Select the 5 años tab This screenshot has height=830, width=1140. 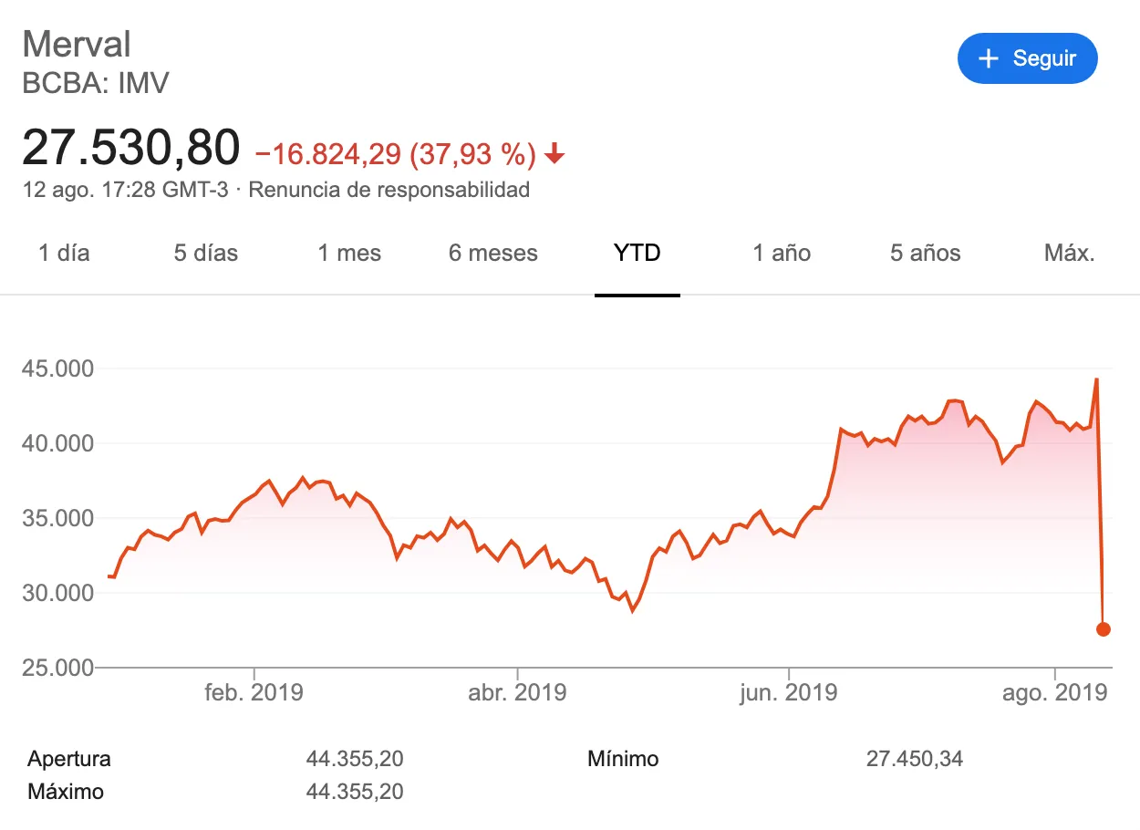tap(925, 253)
